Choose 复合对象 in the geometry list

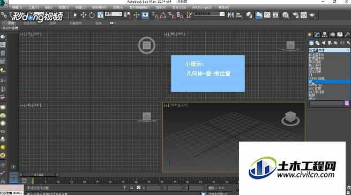tap(329, 61)
